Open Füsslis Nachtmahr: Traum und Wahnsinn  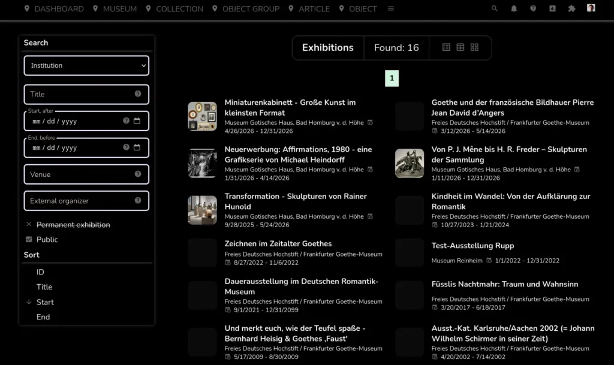pos(505,284)
